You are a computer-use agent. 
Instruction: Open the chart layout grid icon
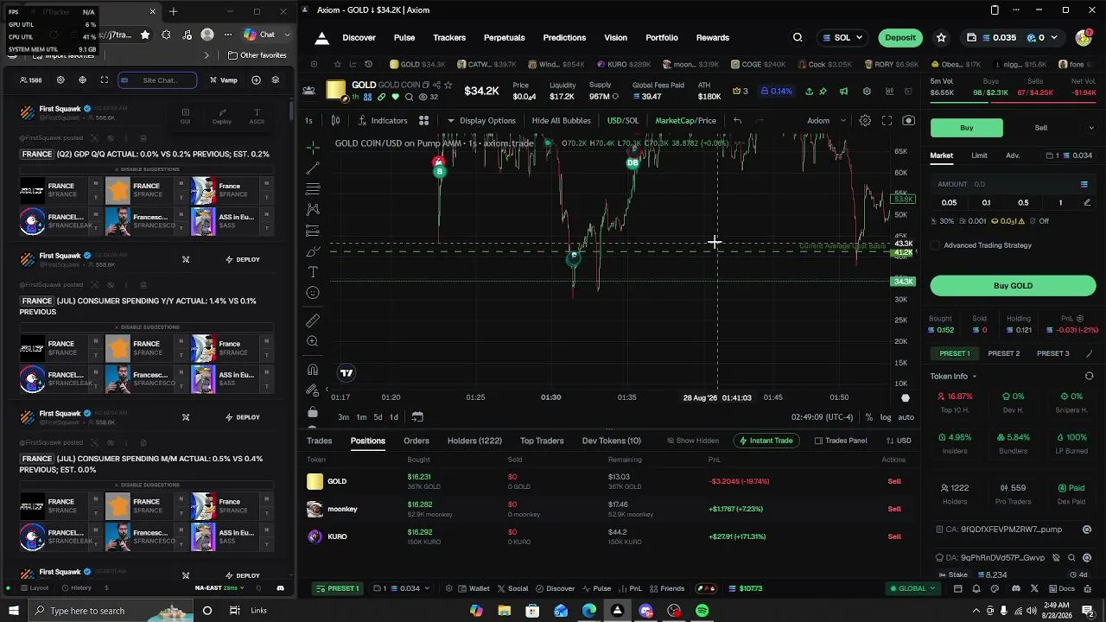point(423,121)
